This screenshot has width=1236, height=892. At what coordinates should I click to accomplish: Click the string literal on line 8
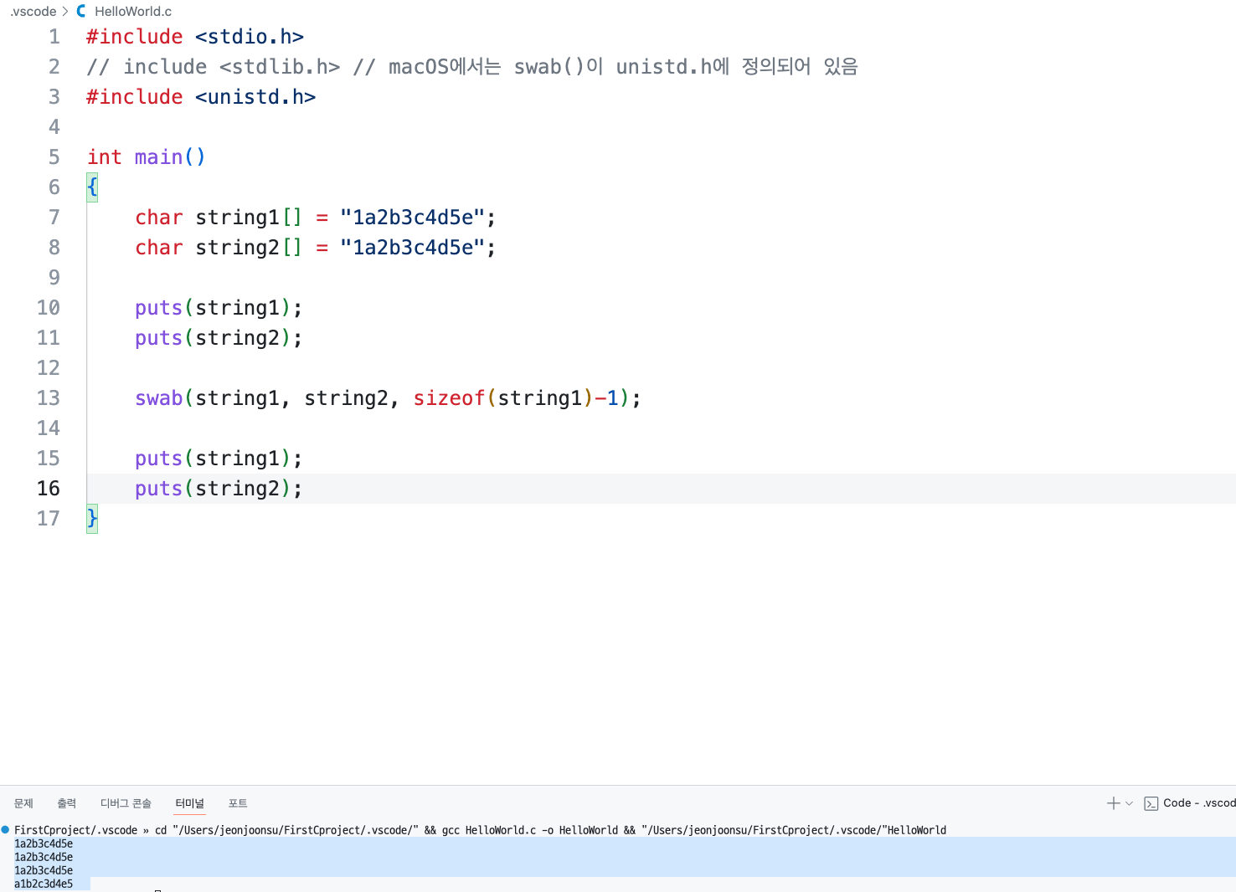[412, 248]
